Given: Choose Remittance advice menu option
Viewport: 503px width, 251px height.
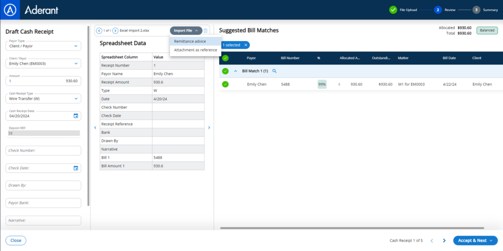Looking at the screenshot, I should pyautogui.click(x=196, y=41).
